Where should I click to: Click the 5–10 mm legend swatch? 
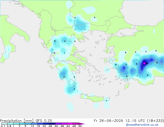point(28,124)
